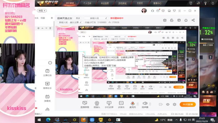This screenshot has height=123, width=218.
Task: Click the wrench settings icon in game client
Action: [x=205, y=3]
